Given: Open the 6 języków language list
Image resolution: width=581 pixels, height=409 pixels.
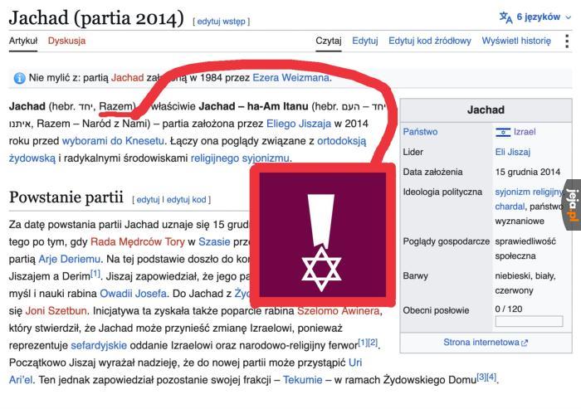Looking at the screenshot, I should click(538, 17).
